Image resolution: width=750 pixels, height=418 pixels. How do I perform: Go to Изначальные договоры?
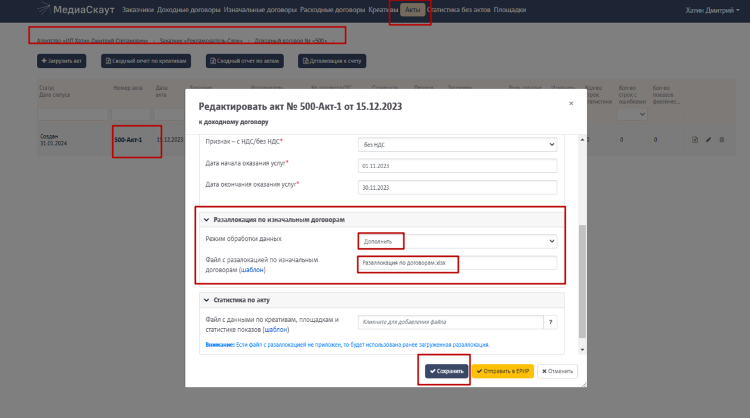pyautogui.click(x=260, y=10)
